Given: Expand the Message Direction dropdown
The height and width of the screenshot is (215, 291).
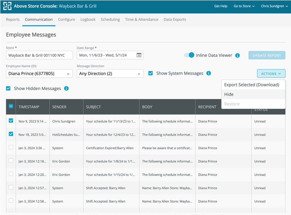Looking at the screenshot, I should (x=110, y=73).
